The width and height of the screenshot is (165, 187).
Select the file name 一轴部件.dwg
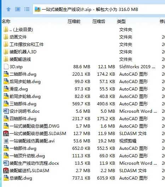(x=23, y=148)
